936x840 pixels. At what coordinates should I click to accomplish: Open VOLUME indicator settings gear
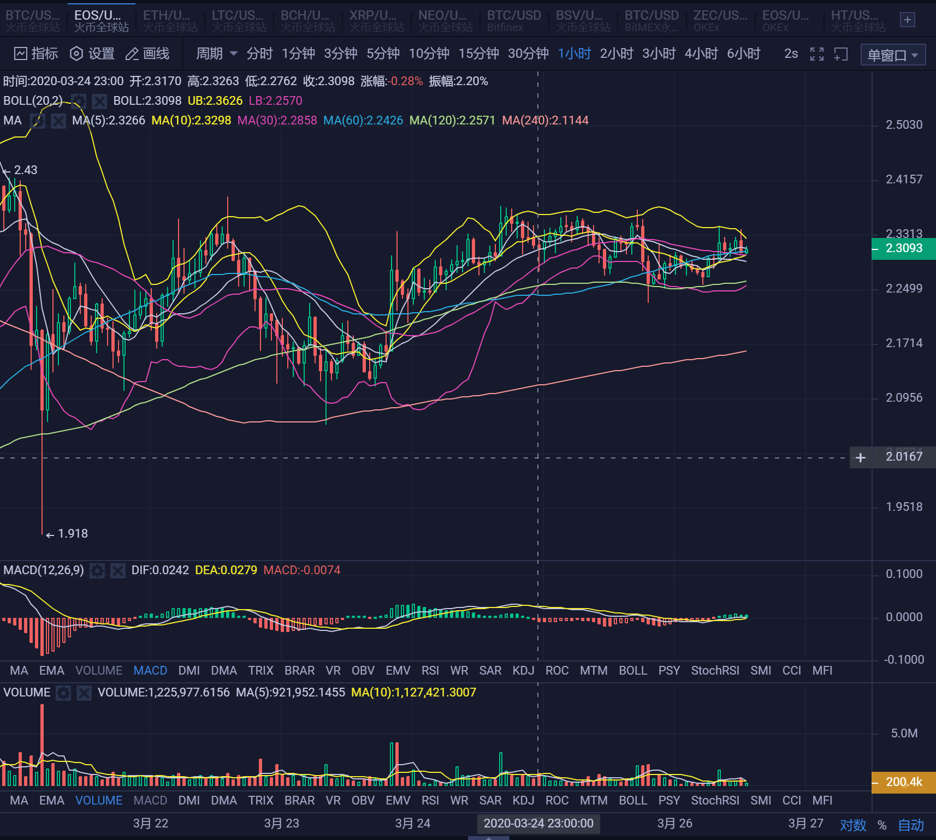63,693
